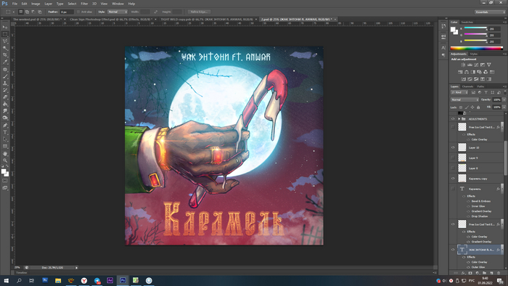This screenshot has height=286, width=508.
Task: Show Layer 9
Action: click(x=453, y=158)
